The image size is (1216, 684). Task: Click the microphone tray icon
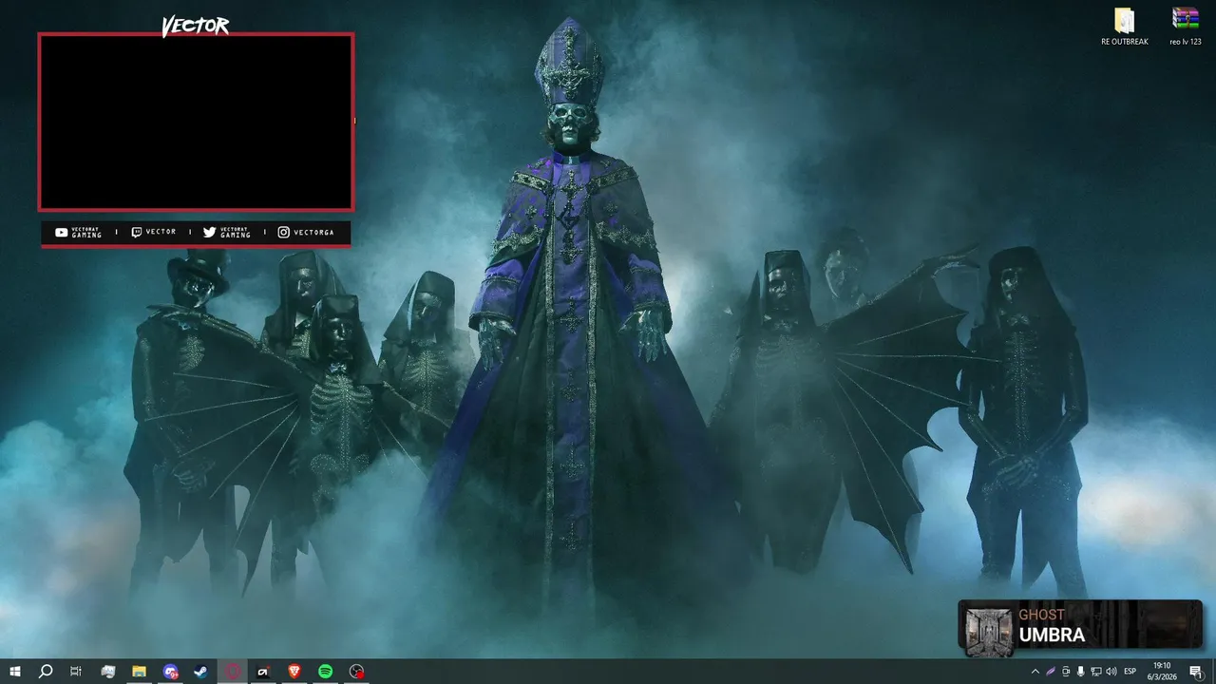(x=1081, y=672)
